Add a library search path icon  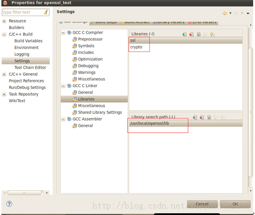coord(195,117)
